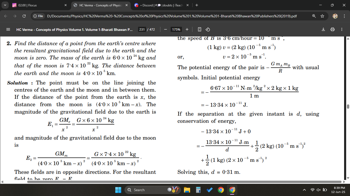Open a new browser tab
Screen dimensions: 350x196
point(197,5)
